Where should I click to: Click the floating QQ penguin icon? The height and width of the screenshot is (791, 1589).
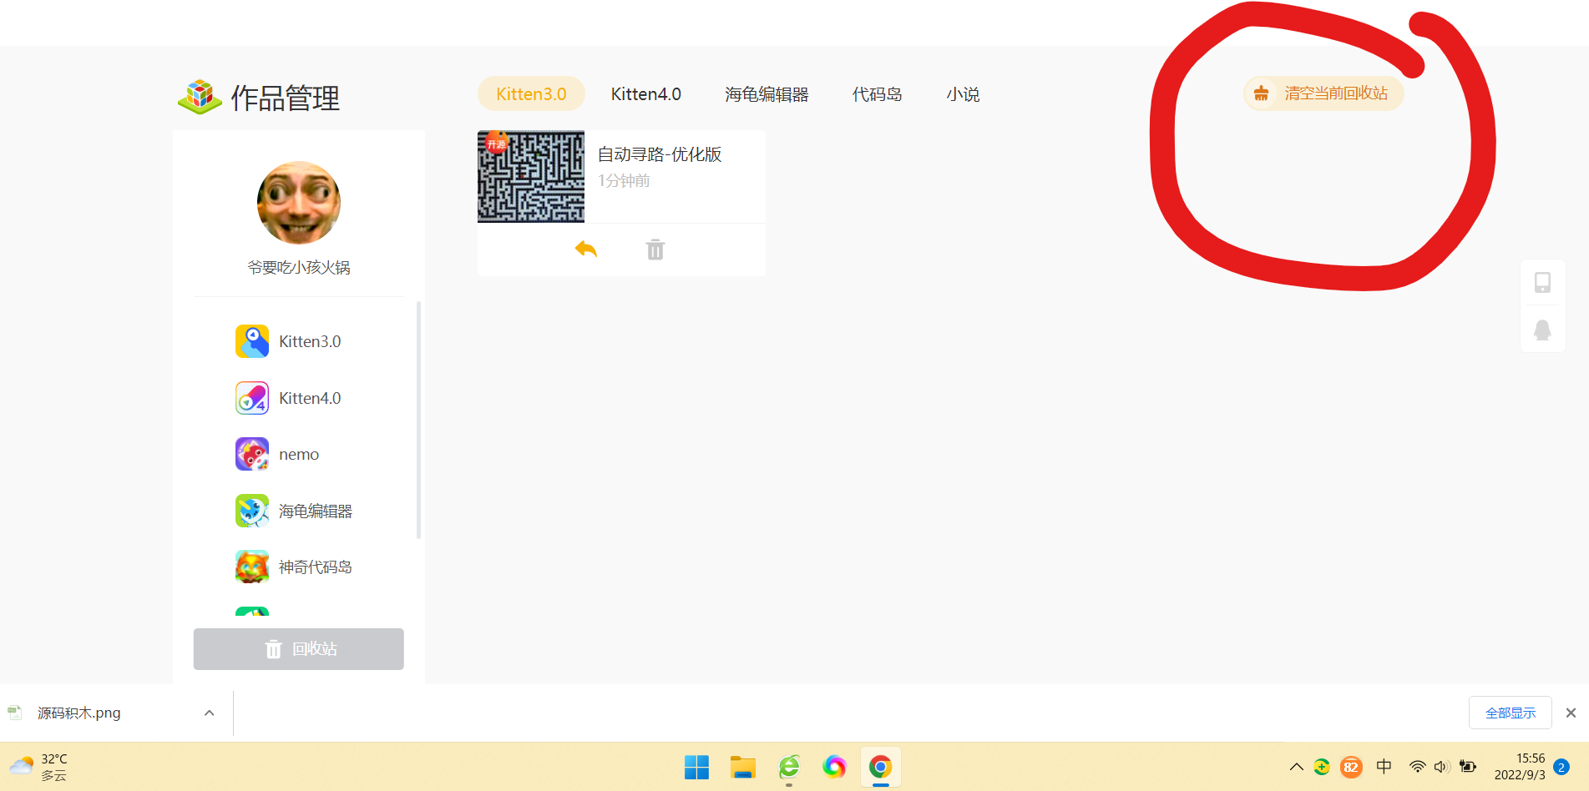[x=1543, y=330]
